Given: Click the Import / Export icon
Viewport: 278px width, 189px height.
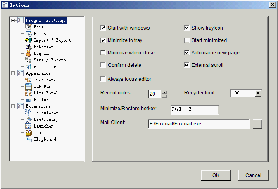Looking at the screenshot, I should [x=29, y=40].
